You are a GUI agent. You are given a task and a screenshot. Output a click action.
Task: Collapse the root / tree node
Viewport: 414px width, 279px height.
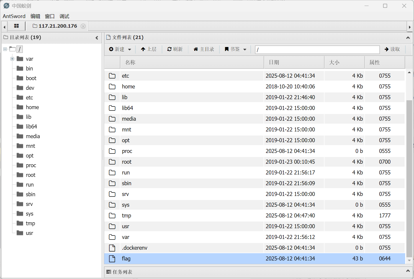click(5, 49)
